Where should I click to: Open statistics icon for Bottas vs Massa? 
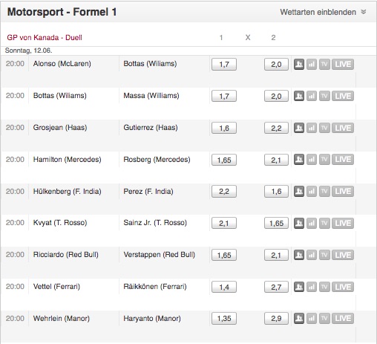[312, 96]
